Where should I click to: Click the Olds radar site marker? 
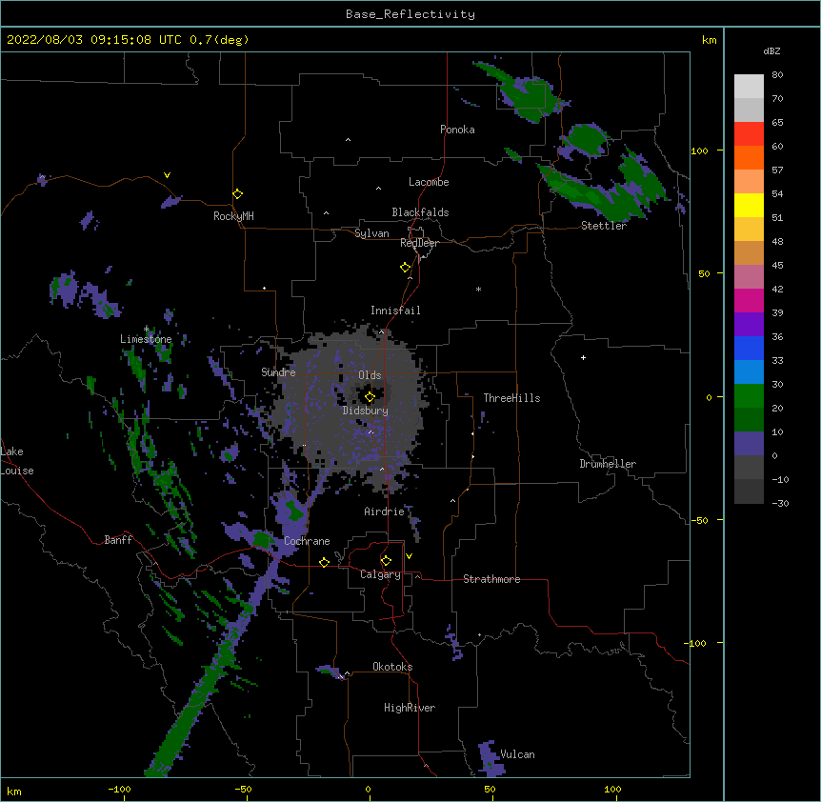point(370,397)
